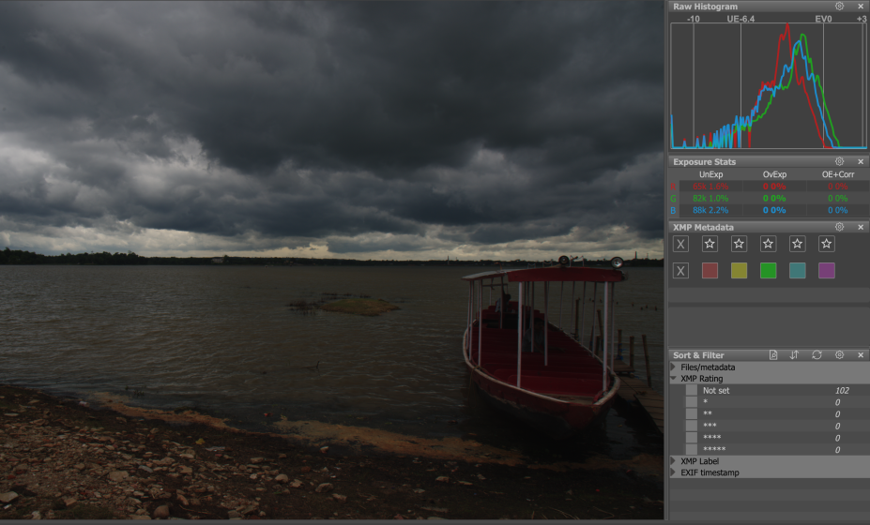
Task: Close the Raw Histogram panel
Action: (861, 7)
